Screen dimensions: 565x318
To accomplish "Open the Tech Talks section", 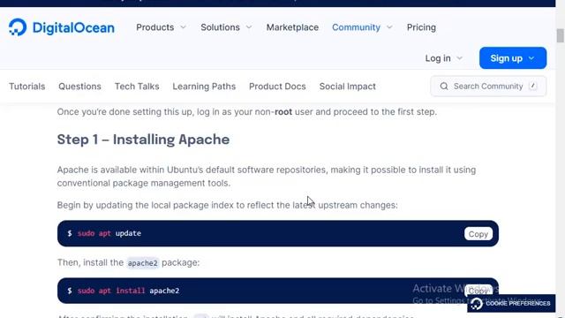I will click(137, 87).
